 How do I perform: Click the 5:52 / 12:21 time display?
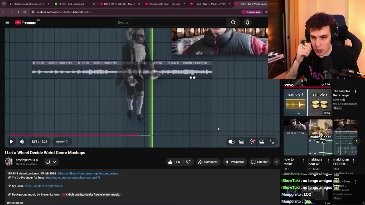pyautogui.click(x=39, y=142)
